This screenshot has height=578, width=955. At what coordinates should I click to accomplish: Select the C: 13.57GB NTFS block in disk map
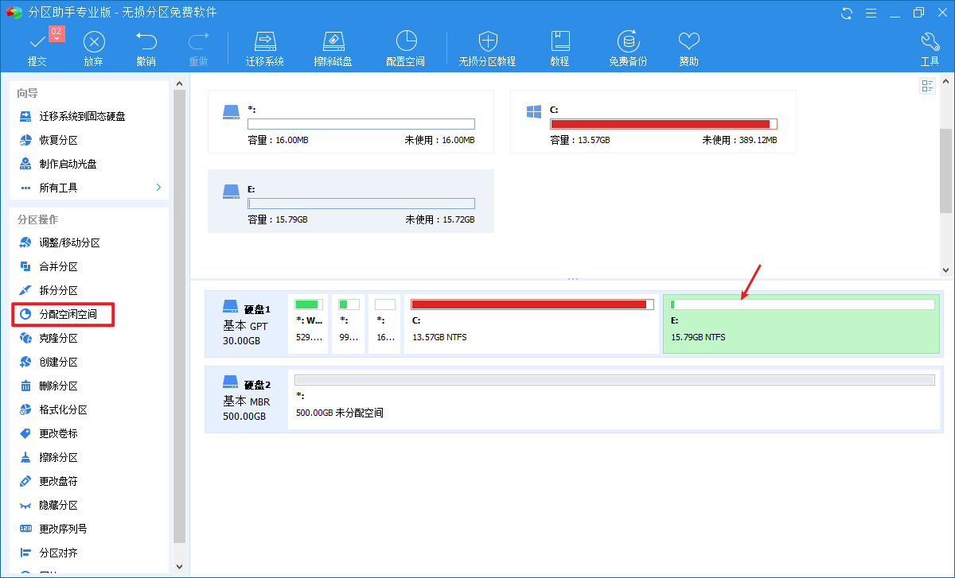tap(532, 324)
